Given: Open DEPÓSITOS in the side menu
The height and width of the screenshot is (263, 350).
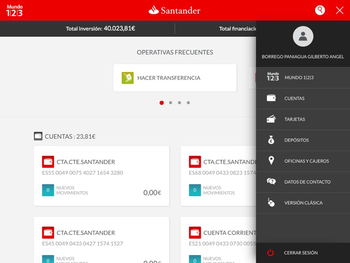Looking at the screenshot, I should pyautogui.click(x=303, y=140).
